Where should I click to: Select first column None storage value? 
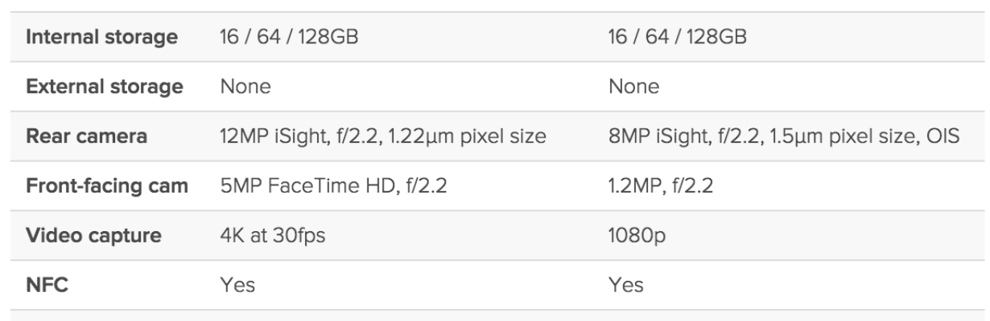[x=245, y=87]
